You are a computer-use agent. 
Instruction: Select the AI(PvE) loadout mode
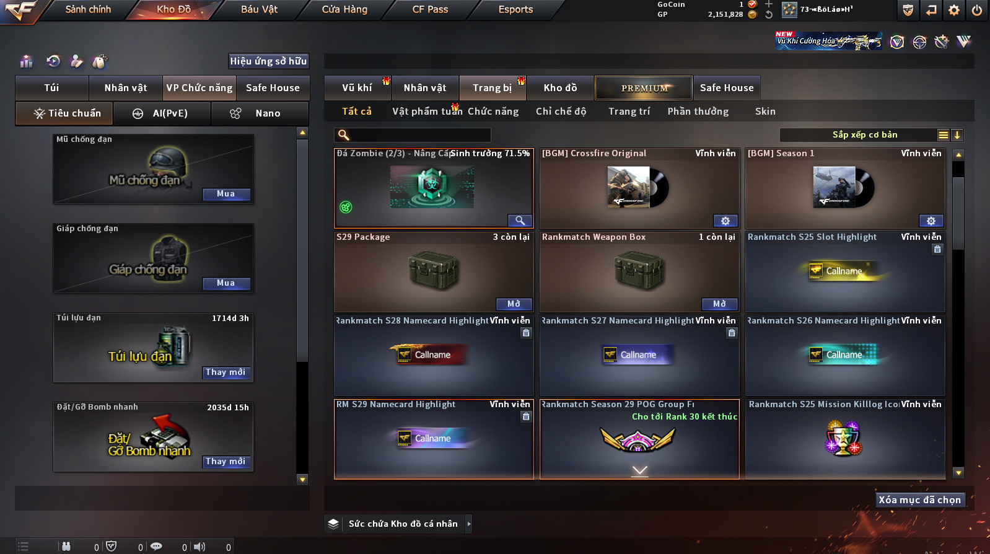click(x=161, y=113)
